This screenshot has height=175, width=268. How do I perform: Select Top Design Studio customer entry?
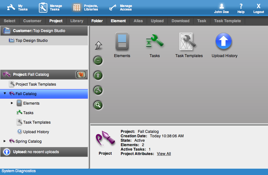click(x=32, y=41)
